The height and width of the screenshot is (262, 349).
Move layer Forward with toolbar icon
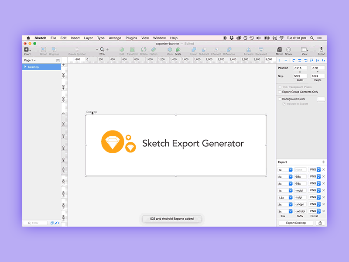point(249,50)
